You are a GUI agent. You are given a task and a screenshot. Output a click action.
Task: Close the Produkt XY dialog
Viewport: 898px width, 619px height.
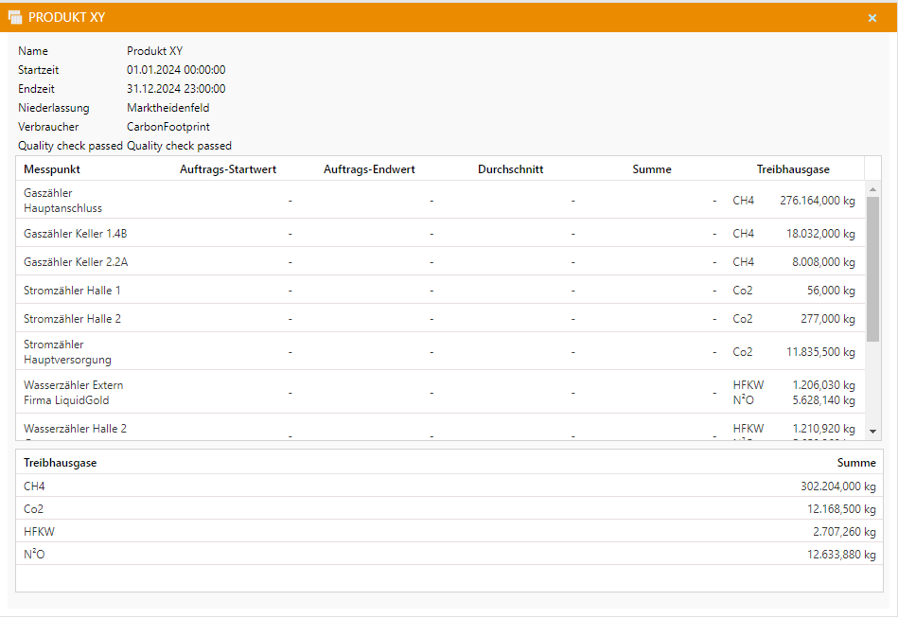click(x=872, y=18)
